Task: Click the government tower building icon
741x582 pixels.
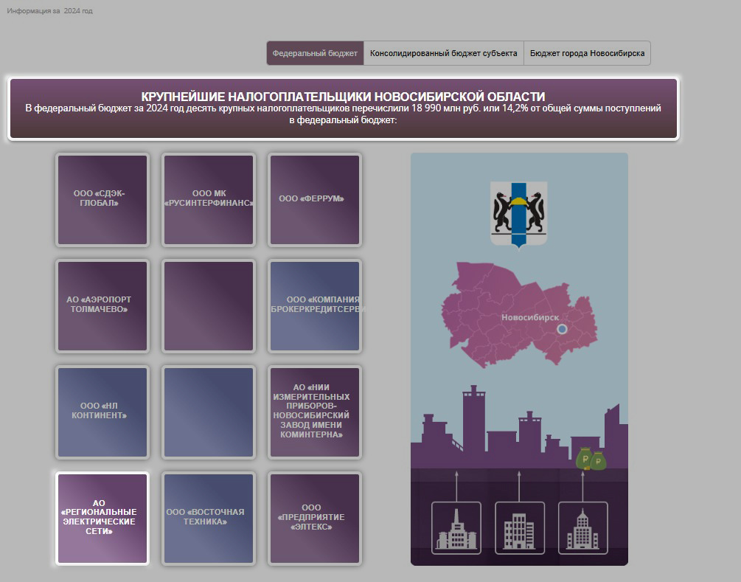Action: (582, 527)
